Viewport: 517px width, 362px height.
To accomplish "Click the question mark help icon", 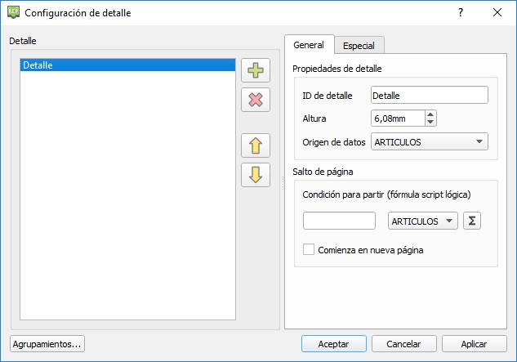I will [460, 12].
